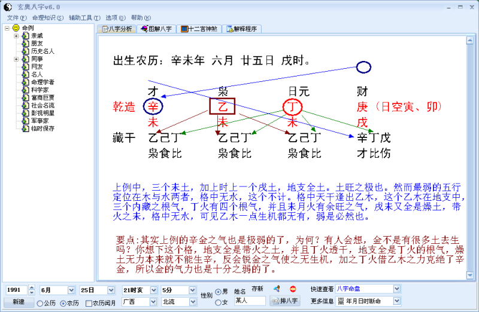Collapse the 命例 root node
Image resolution: width=479 pixels, height=312 pixels.
click(x=7, y=28)
